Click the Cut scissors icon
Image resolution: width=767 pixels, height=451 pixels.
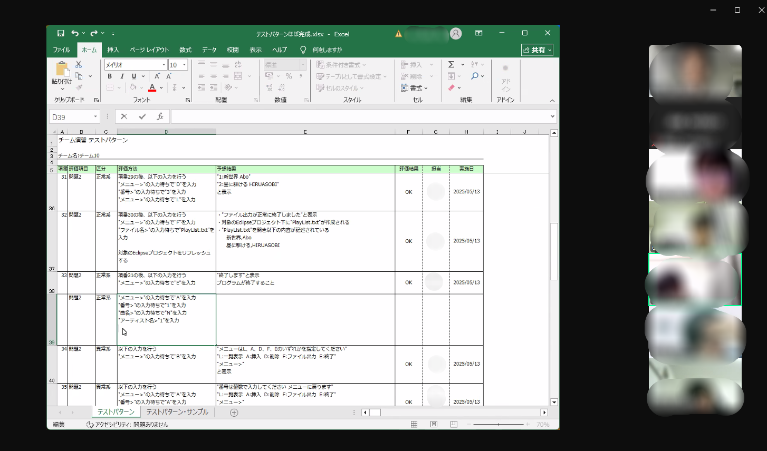tap(79, 64)
